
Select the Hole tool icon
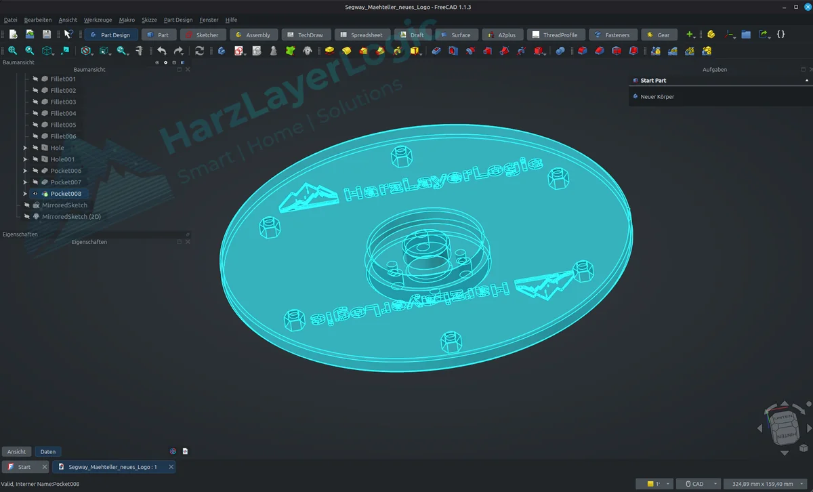[x=453, y=51]
